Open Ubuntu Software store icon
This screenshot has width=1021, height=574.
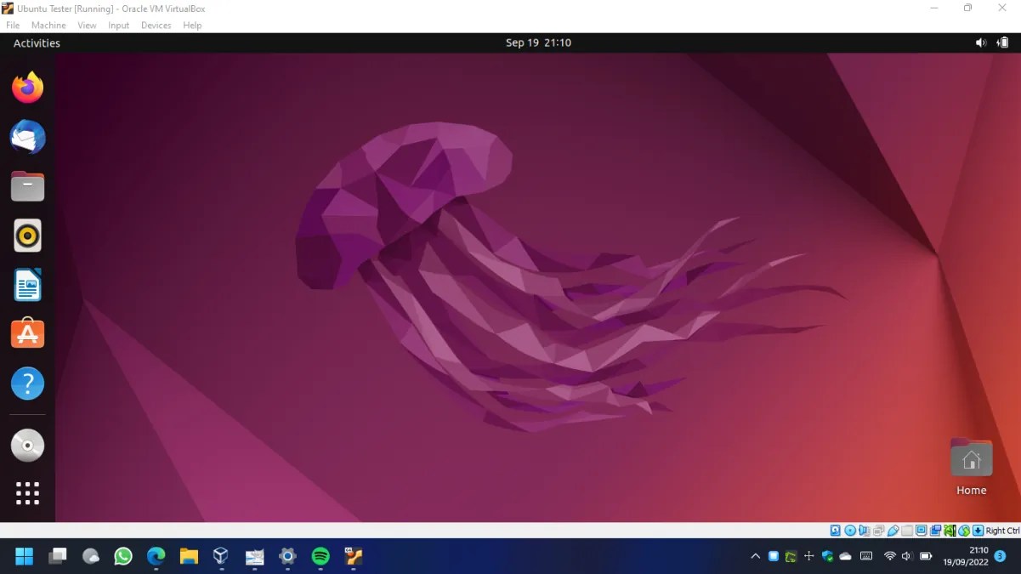(x=27, y=333)
